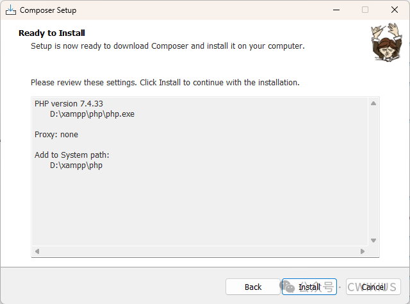This screenshot has width=410, height=304.
Task: Cancel the Composer installation
Action: point(373,287)
